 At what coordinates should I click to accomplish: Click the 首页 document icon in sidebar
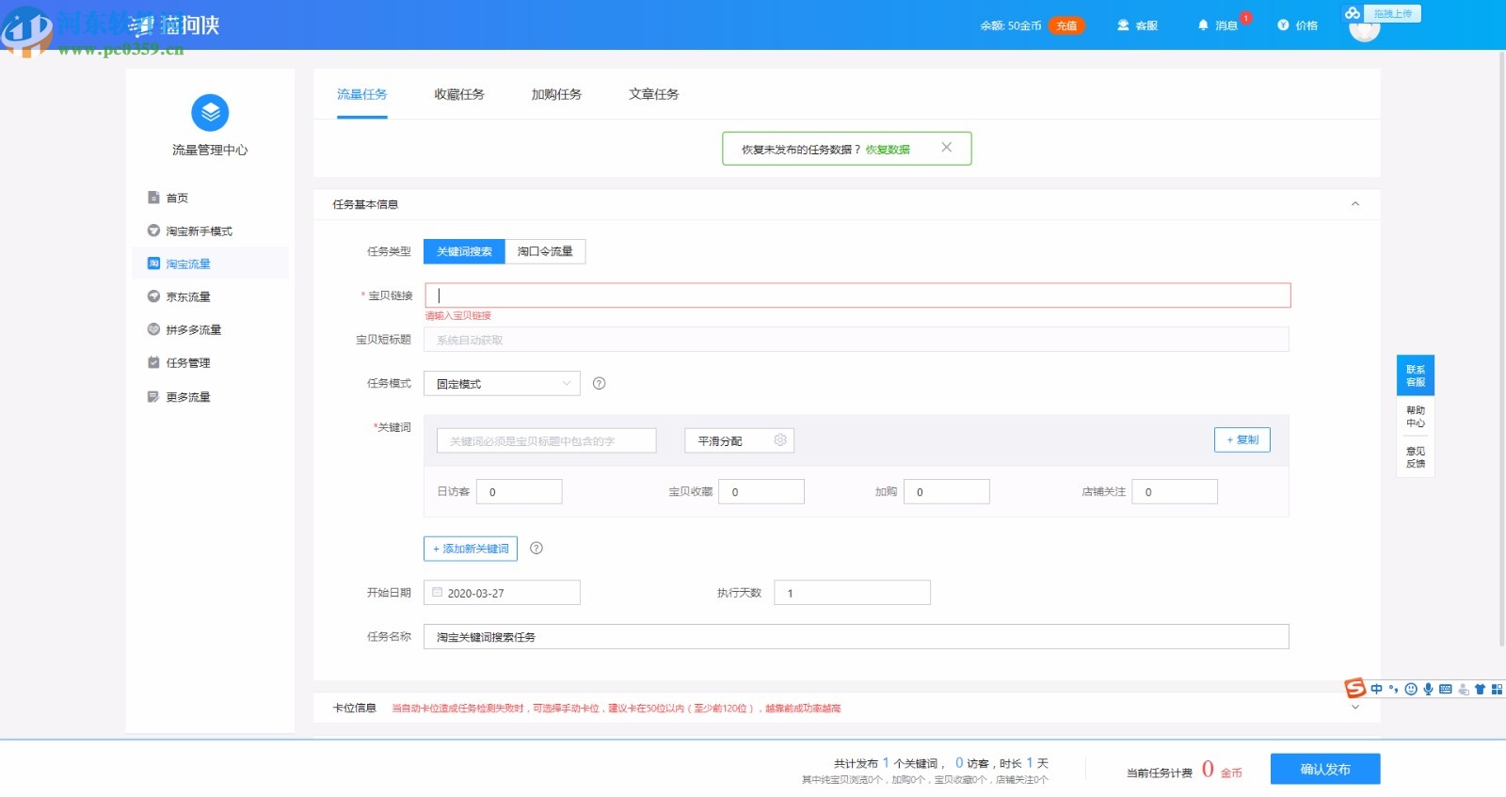[153, 198]
